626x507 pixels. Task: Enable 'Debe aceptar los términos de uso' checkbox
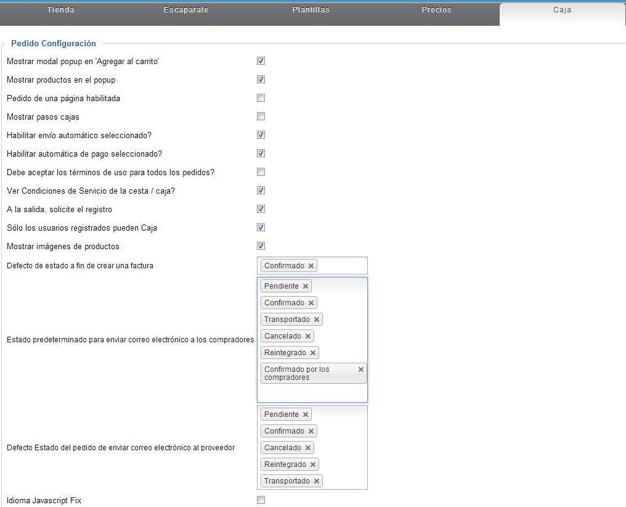coord(261,172)
